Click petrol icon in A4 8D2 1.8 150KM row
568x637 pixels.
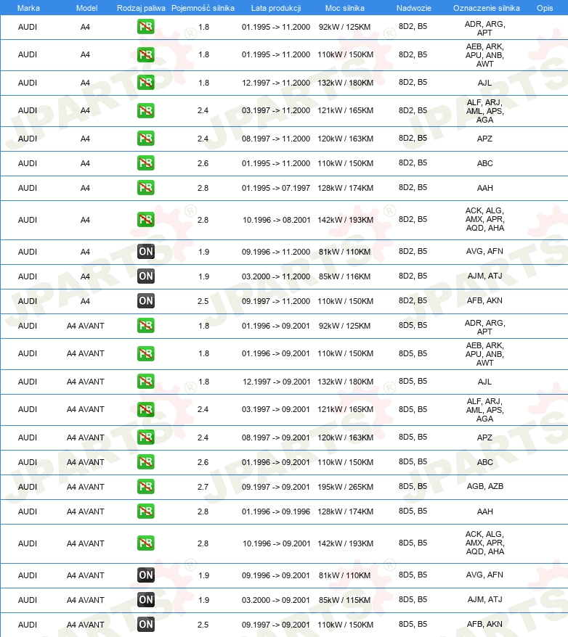145,54
